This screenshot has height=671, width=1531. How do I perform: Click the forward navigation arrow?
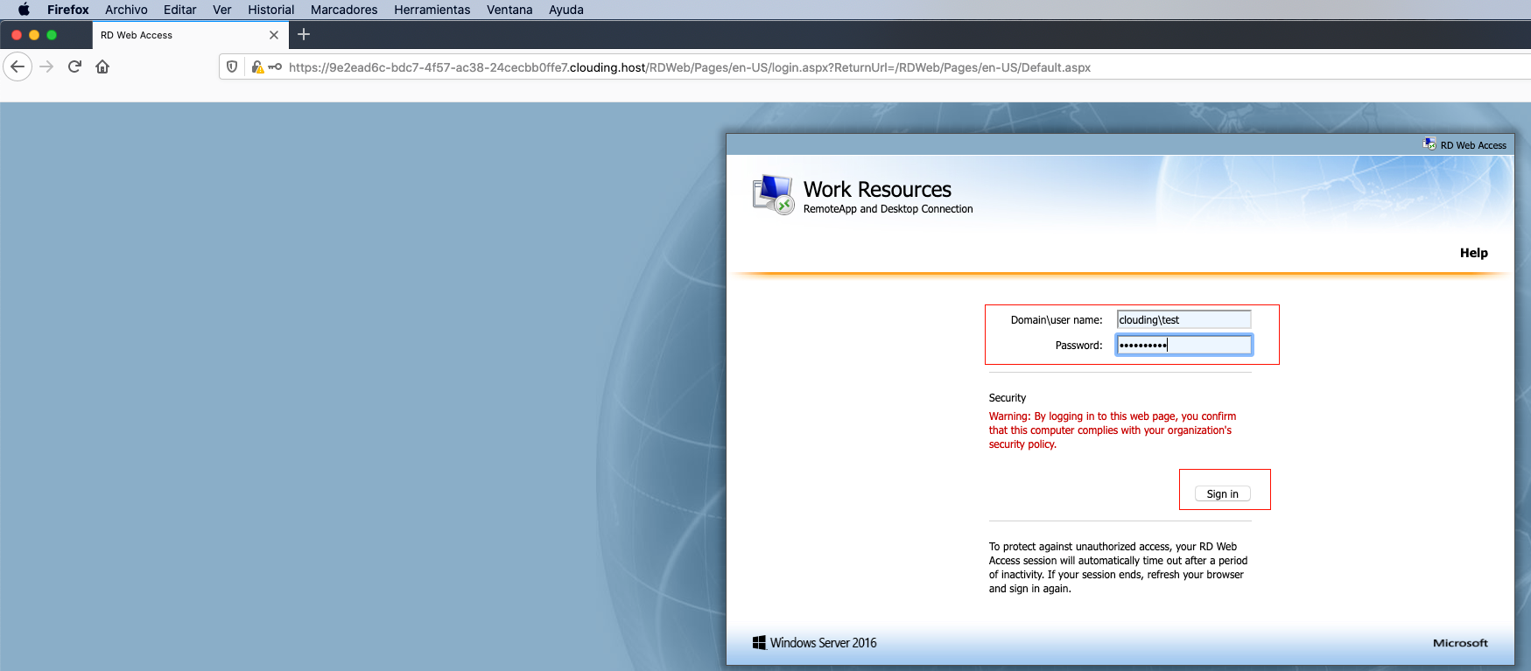tap(47, 66)
